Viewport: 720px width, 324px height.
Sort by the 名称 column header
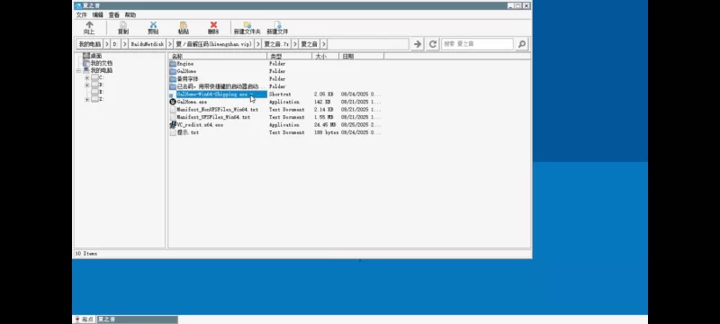pyautogui.click(x=218, y=56)
